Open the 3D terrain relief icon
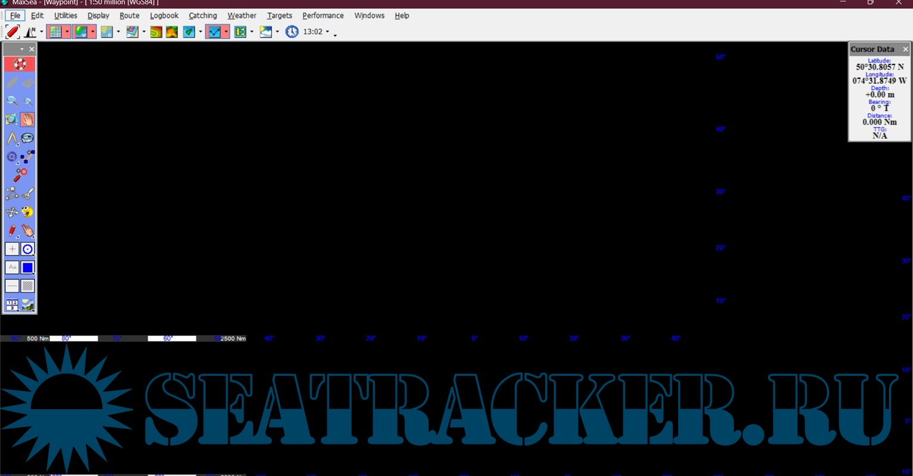The image size is (913, 476). 172,32
